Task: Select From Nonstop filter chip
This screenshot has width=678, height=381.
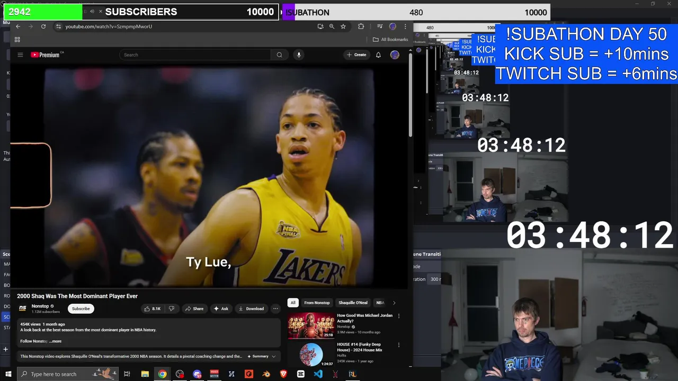Action: click(x=317, y=303)
